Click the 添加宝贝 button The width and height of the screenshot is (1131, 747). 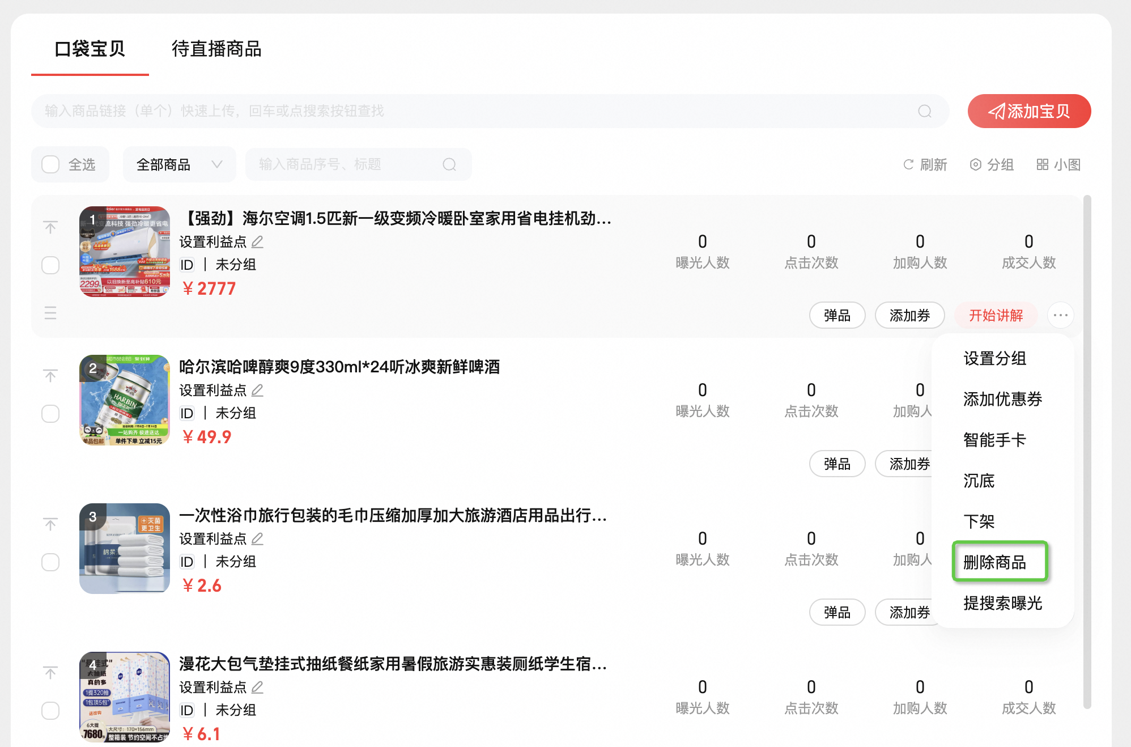click(x=1029, y=111)
